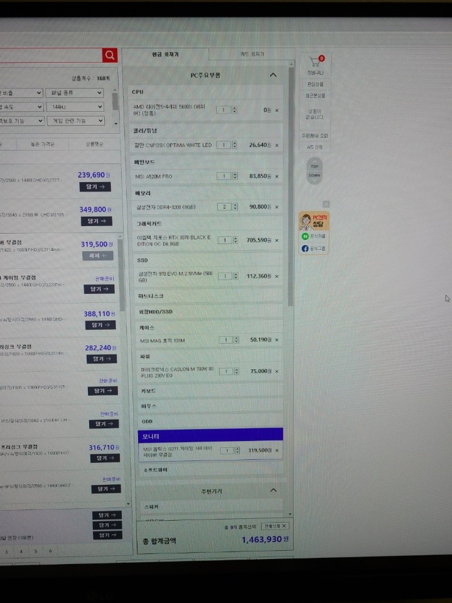The image size is (452, 603).
Task: Collapse the 주변기기 section chevron
Action: [273, 491]
